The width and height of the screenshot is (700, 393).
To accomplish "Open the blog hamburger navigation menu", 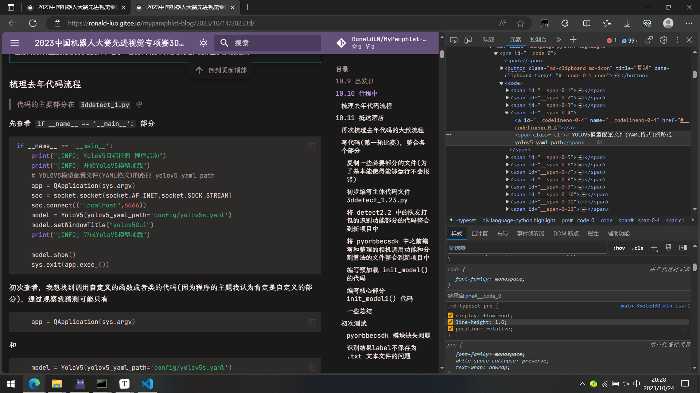I will (15, 43).
